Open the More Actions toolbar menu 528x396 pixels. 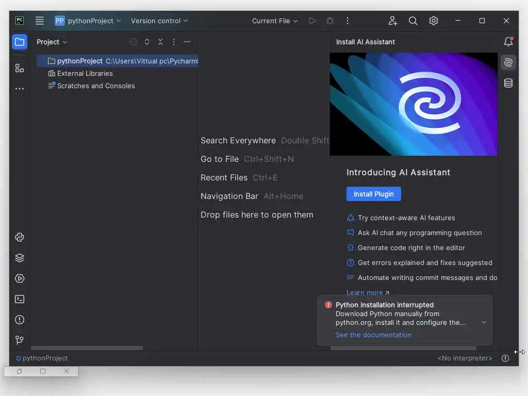(348, 21)
